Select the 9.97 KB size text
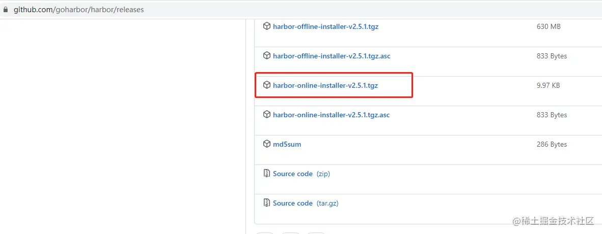This screenshot has width=602, height=234. [548, 85]
